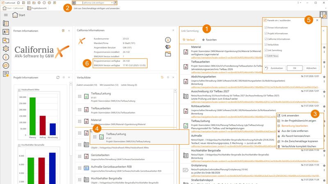The width and height of the screenshot is (328, 184).
Task: Click the info icon in California Informationen
Action: [x=168, y=40]
